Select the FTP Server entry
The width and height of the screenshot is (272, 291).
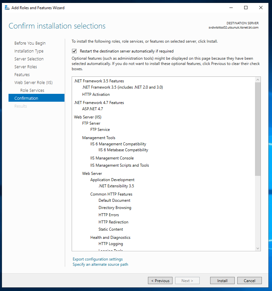[x=91, y=123]
